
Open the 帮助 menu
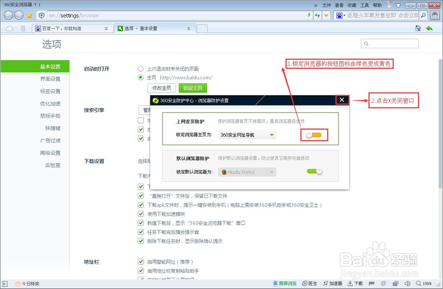point(377,5)
